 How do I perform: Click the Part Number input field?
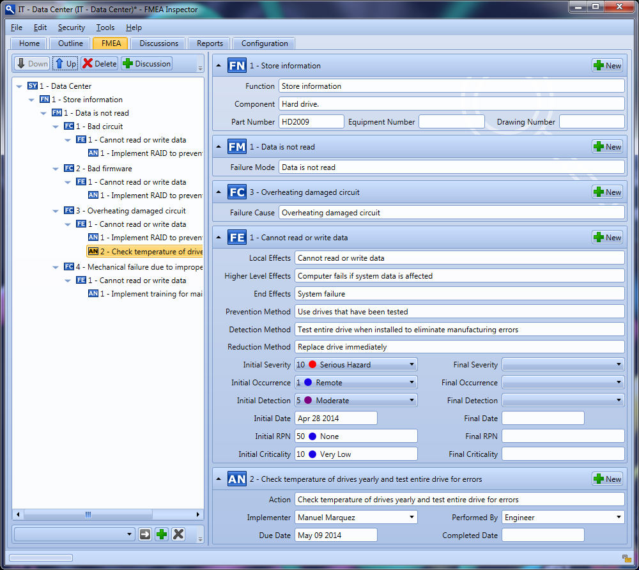[311, 121]
